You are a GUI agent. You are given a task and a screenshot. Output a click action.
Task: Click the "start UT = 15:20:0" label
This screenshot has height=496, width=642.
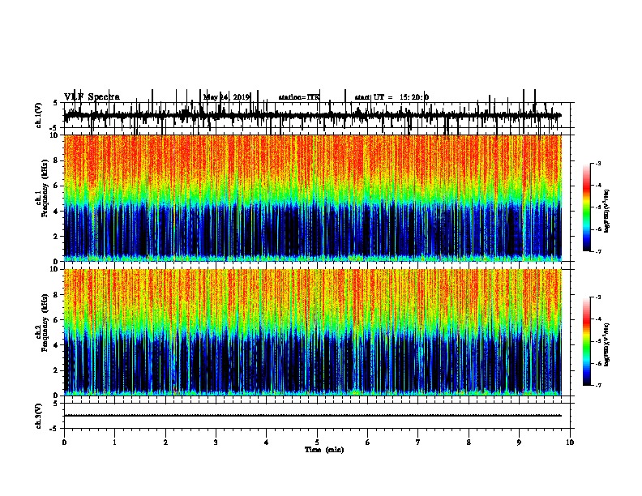pyautogui.click(x=392, y=97)
